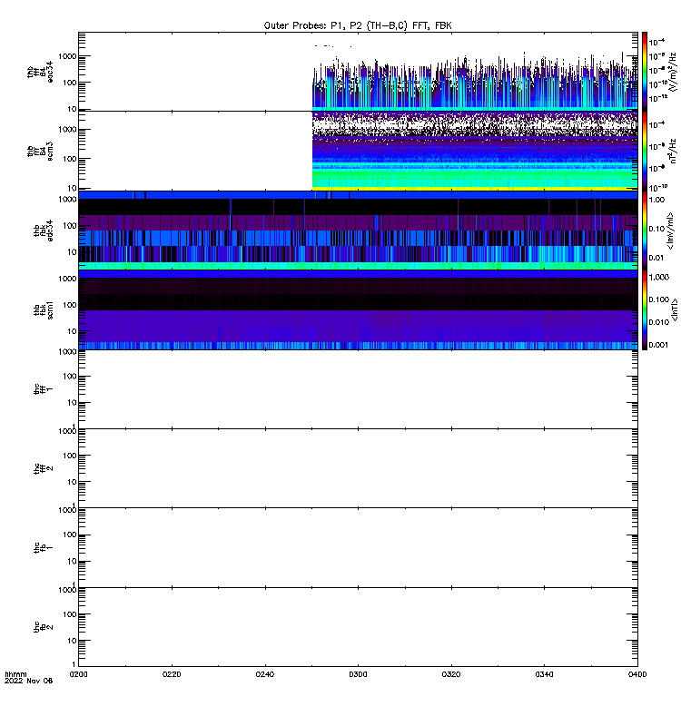The width and height of the screenshot is (681, 726).
Task: Click the "0.10" tick on the mV/m colorbar
Action: pyautogui.click(x=656, y=229)
